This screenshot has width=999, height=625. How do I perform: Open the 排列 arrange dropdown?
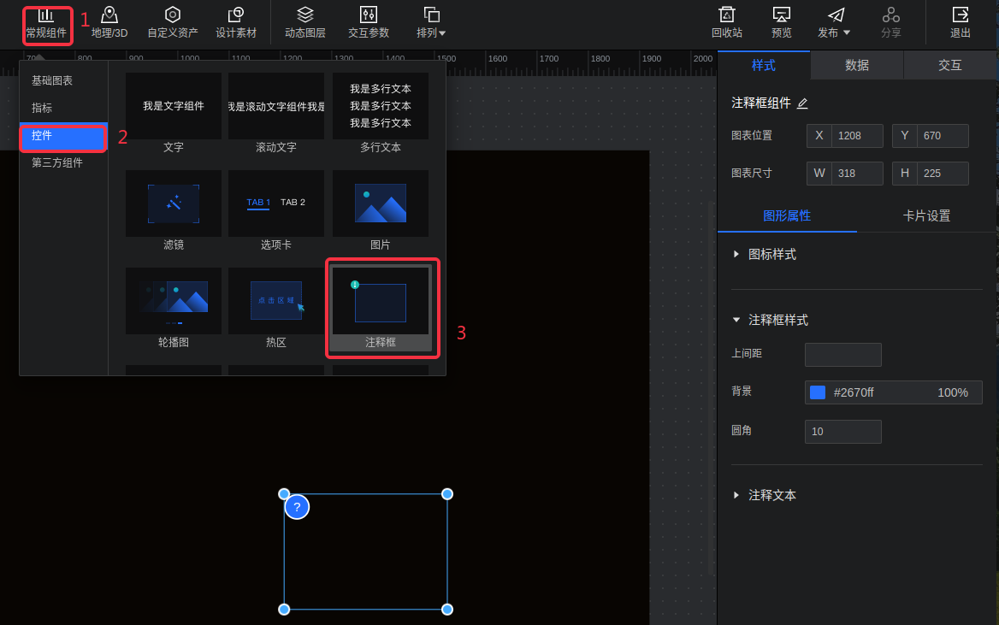tap(432, 23)
